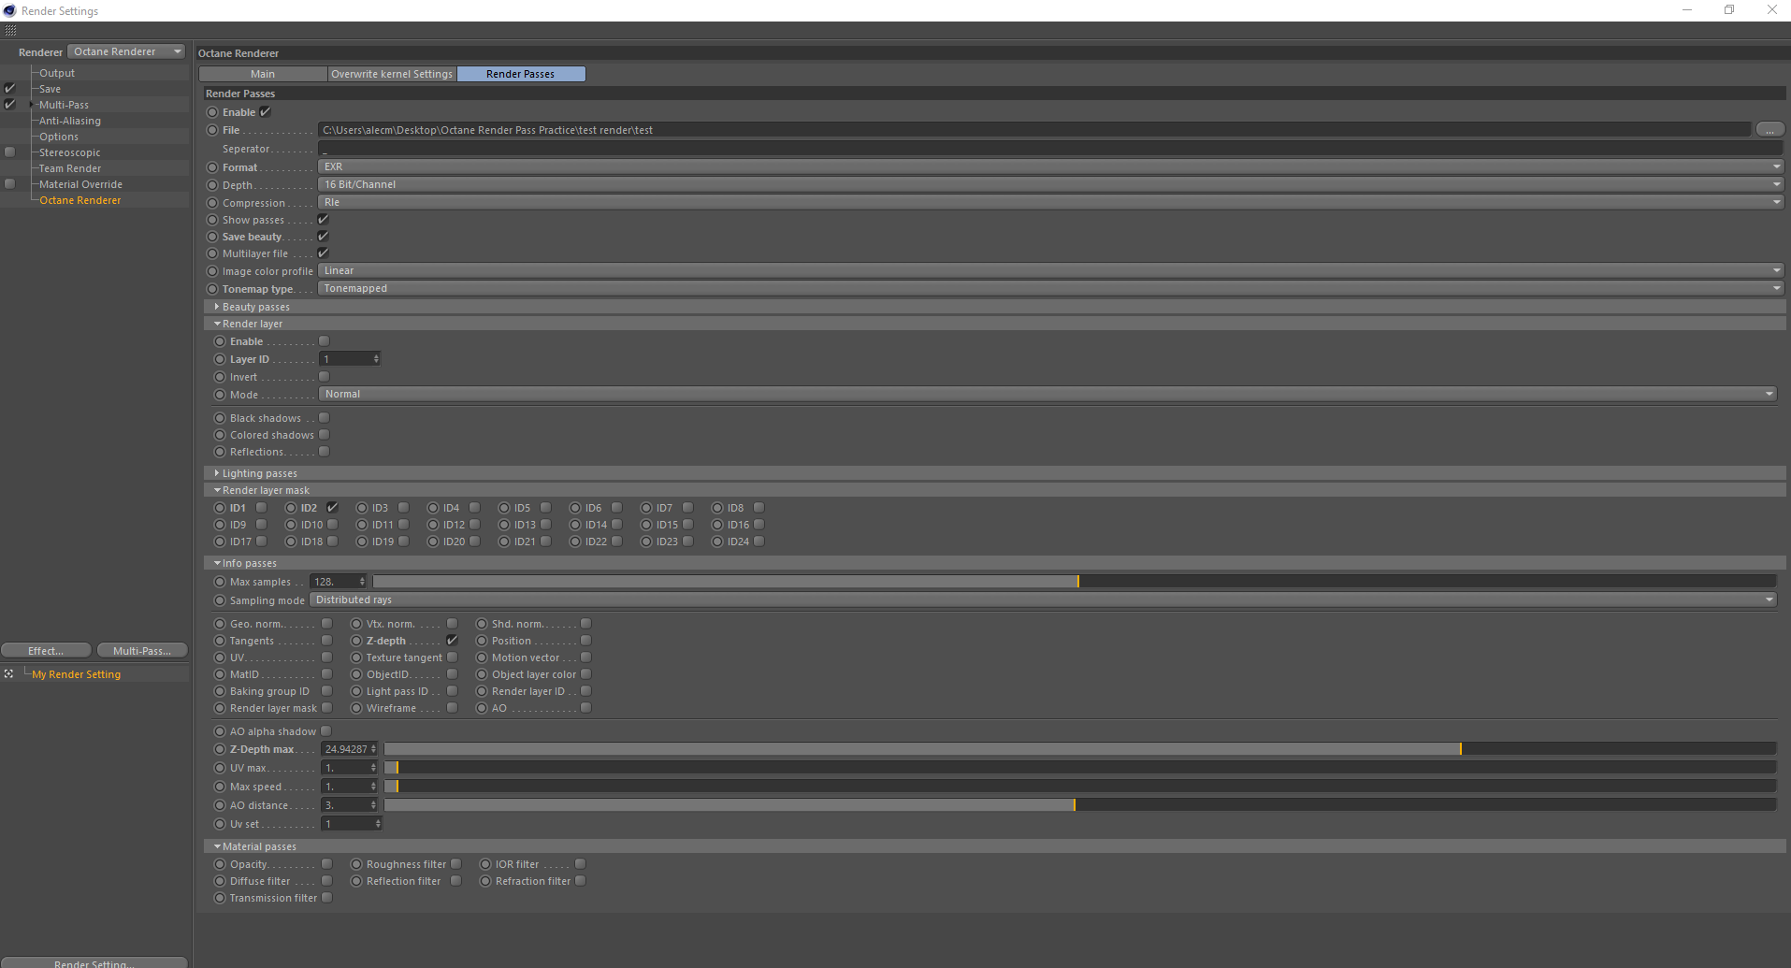Click the animation circle icon beside Reflections

pos(220,452)
